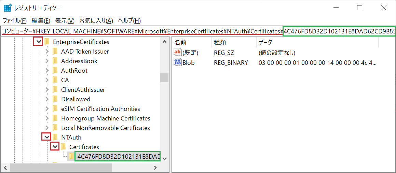
Task: Expand the ClientAuthIssuer key
Action: click(47, 90)
